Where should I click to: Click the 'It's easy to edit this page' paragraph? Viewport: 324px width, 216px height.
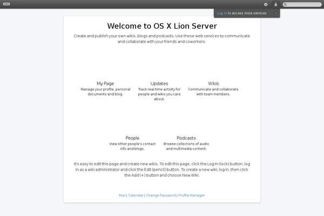coord(162,170)
